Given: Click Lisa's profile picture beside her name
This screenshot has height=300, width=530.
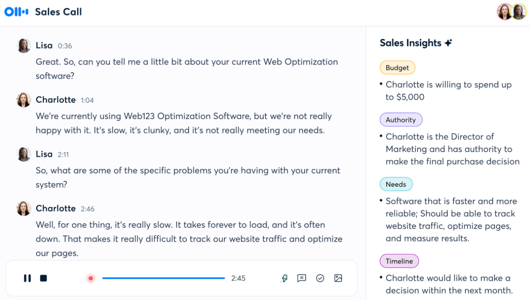Looking at the screenshot, I should 23,45.
